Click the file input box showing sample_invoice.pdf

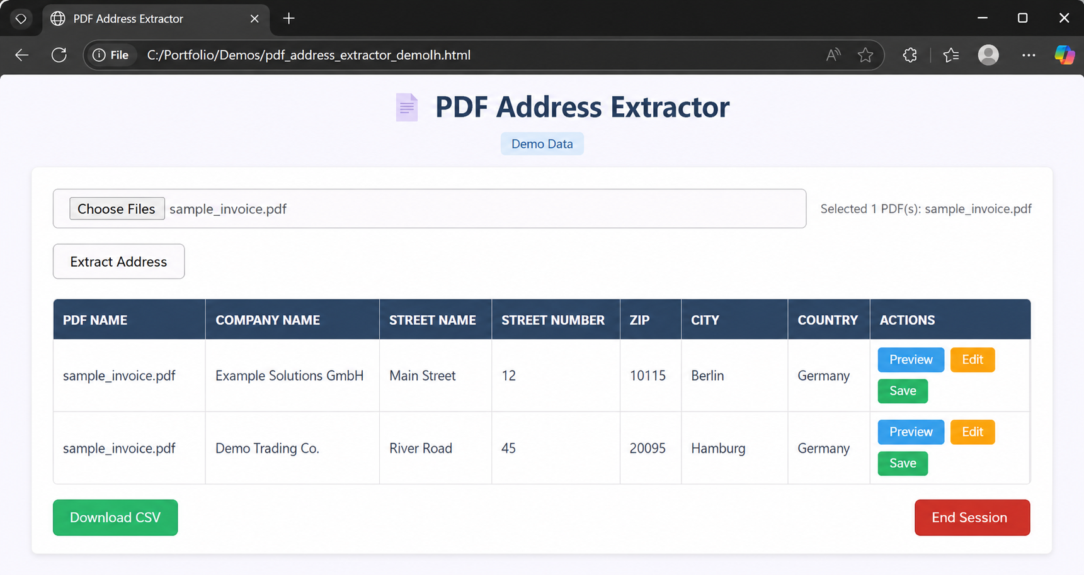[x=430, y=209]
